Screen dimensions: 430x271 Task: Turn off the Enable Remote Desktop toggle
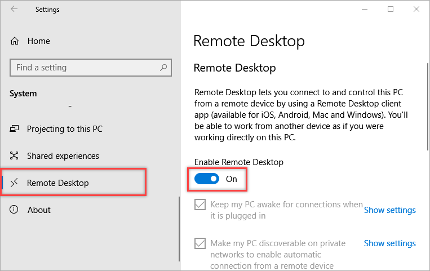(206, 179)
